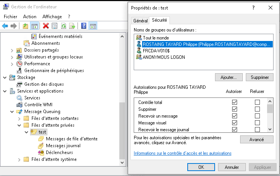Open Help with the blue question icon

pyautogui.click(x=84, y=26)
